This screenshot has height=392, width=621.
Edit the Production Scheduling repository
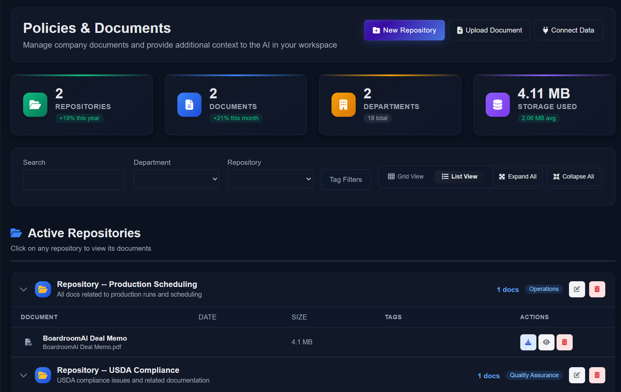click(577, 289)
